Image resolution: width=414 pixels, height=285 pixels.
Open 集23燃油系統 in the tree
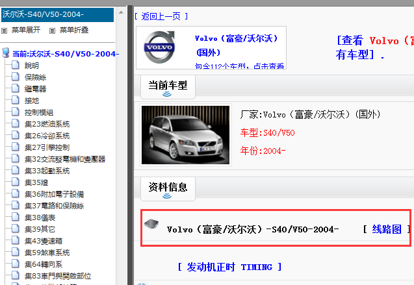coord(47,124)
